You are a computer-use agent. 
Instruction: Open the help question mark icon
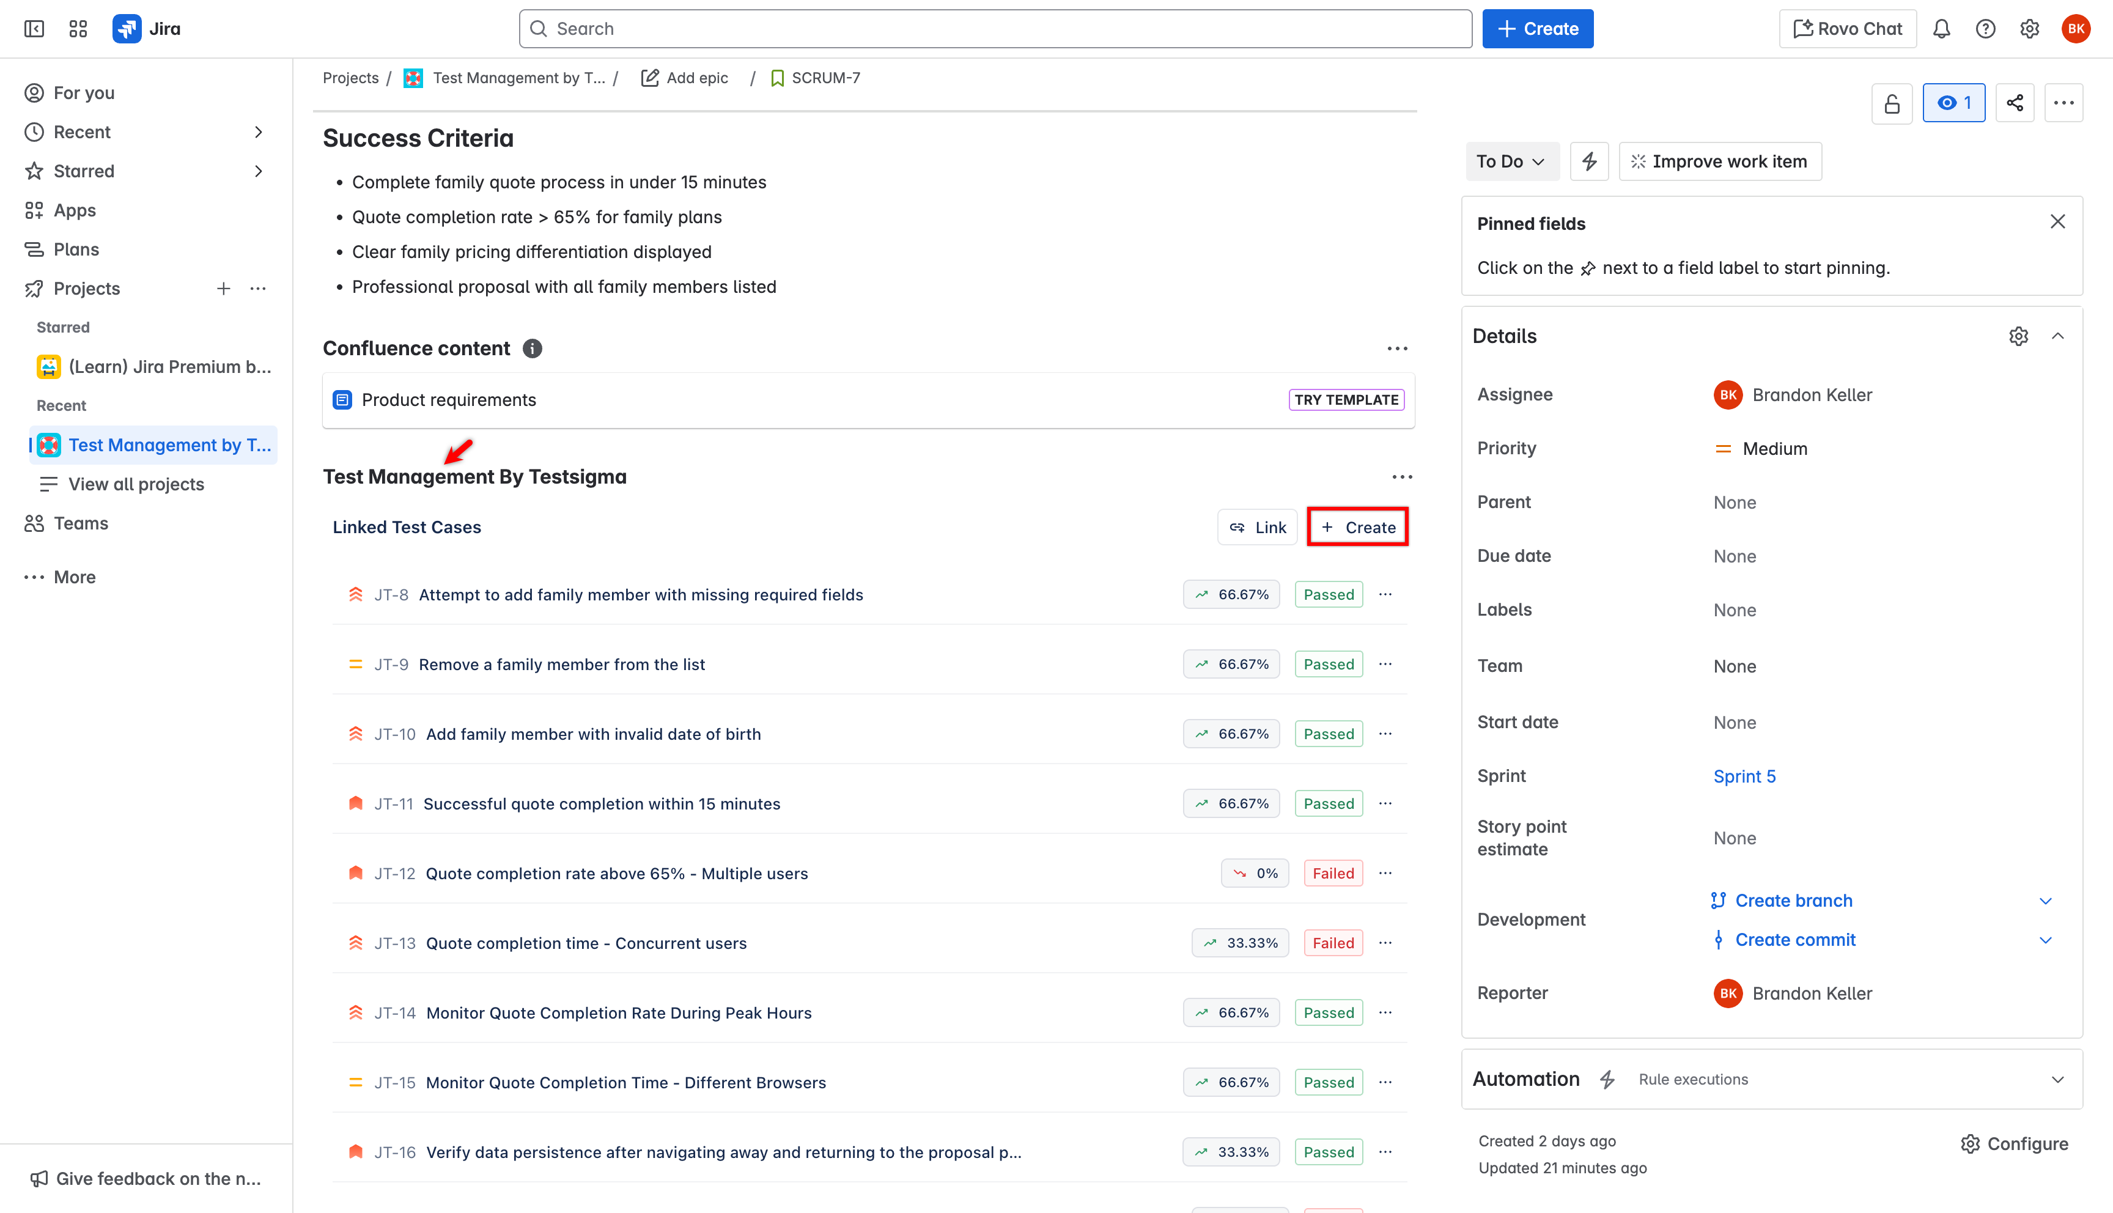point(1986,29)
